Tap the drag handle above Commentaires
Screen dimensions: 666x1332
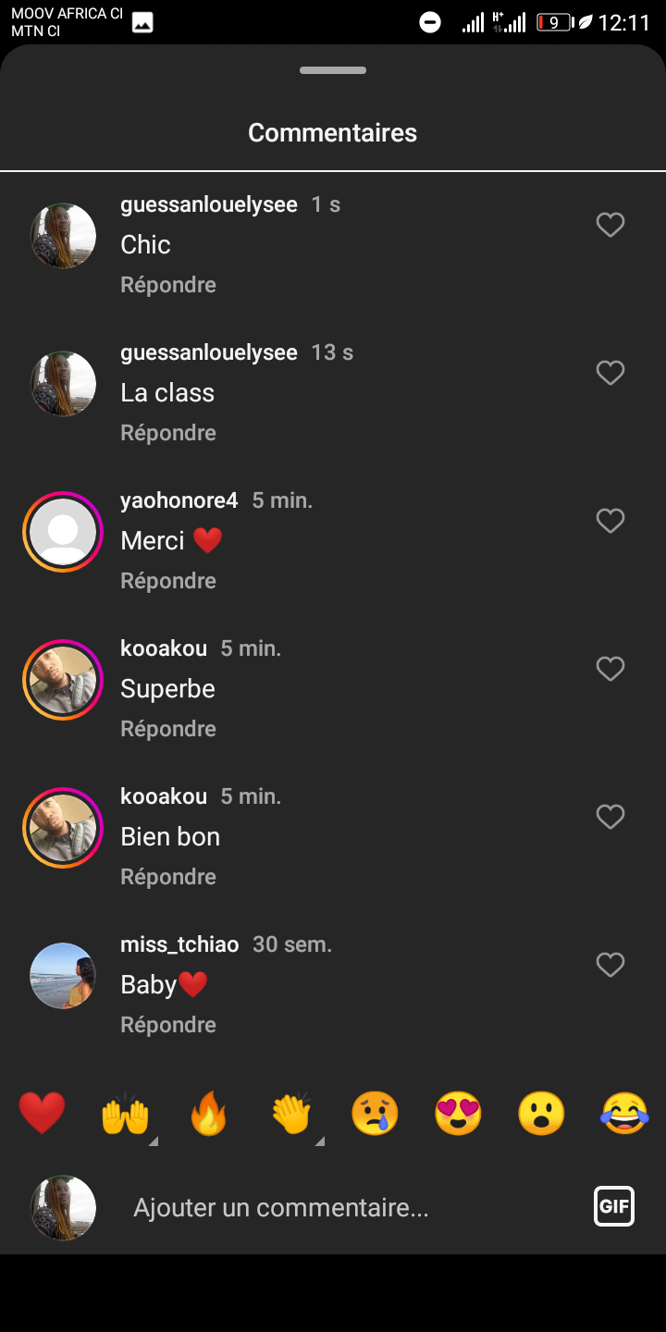coord(333,70)
